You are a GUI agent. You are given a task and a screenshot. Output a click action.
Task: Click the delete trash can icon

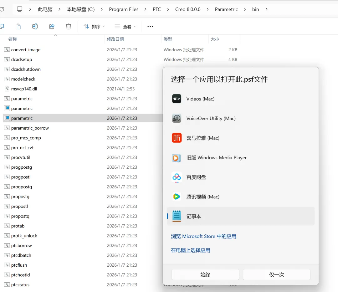click(69, 26)
